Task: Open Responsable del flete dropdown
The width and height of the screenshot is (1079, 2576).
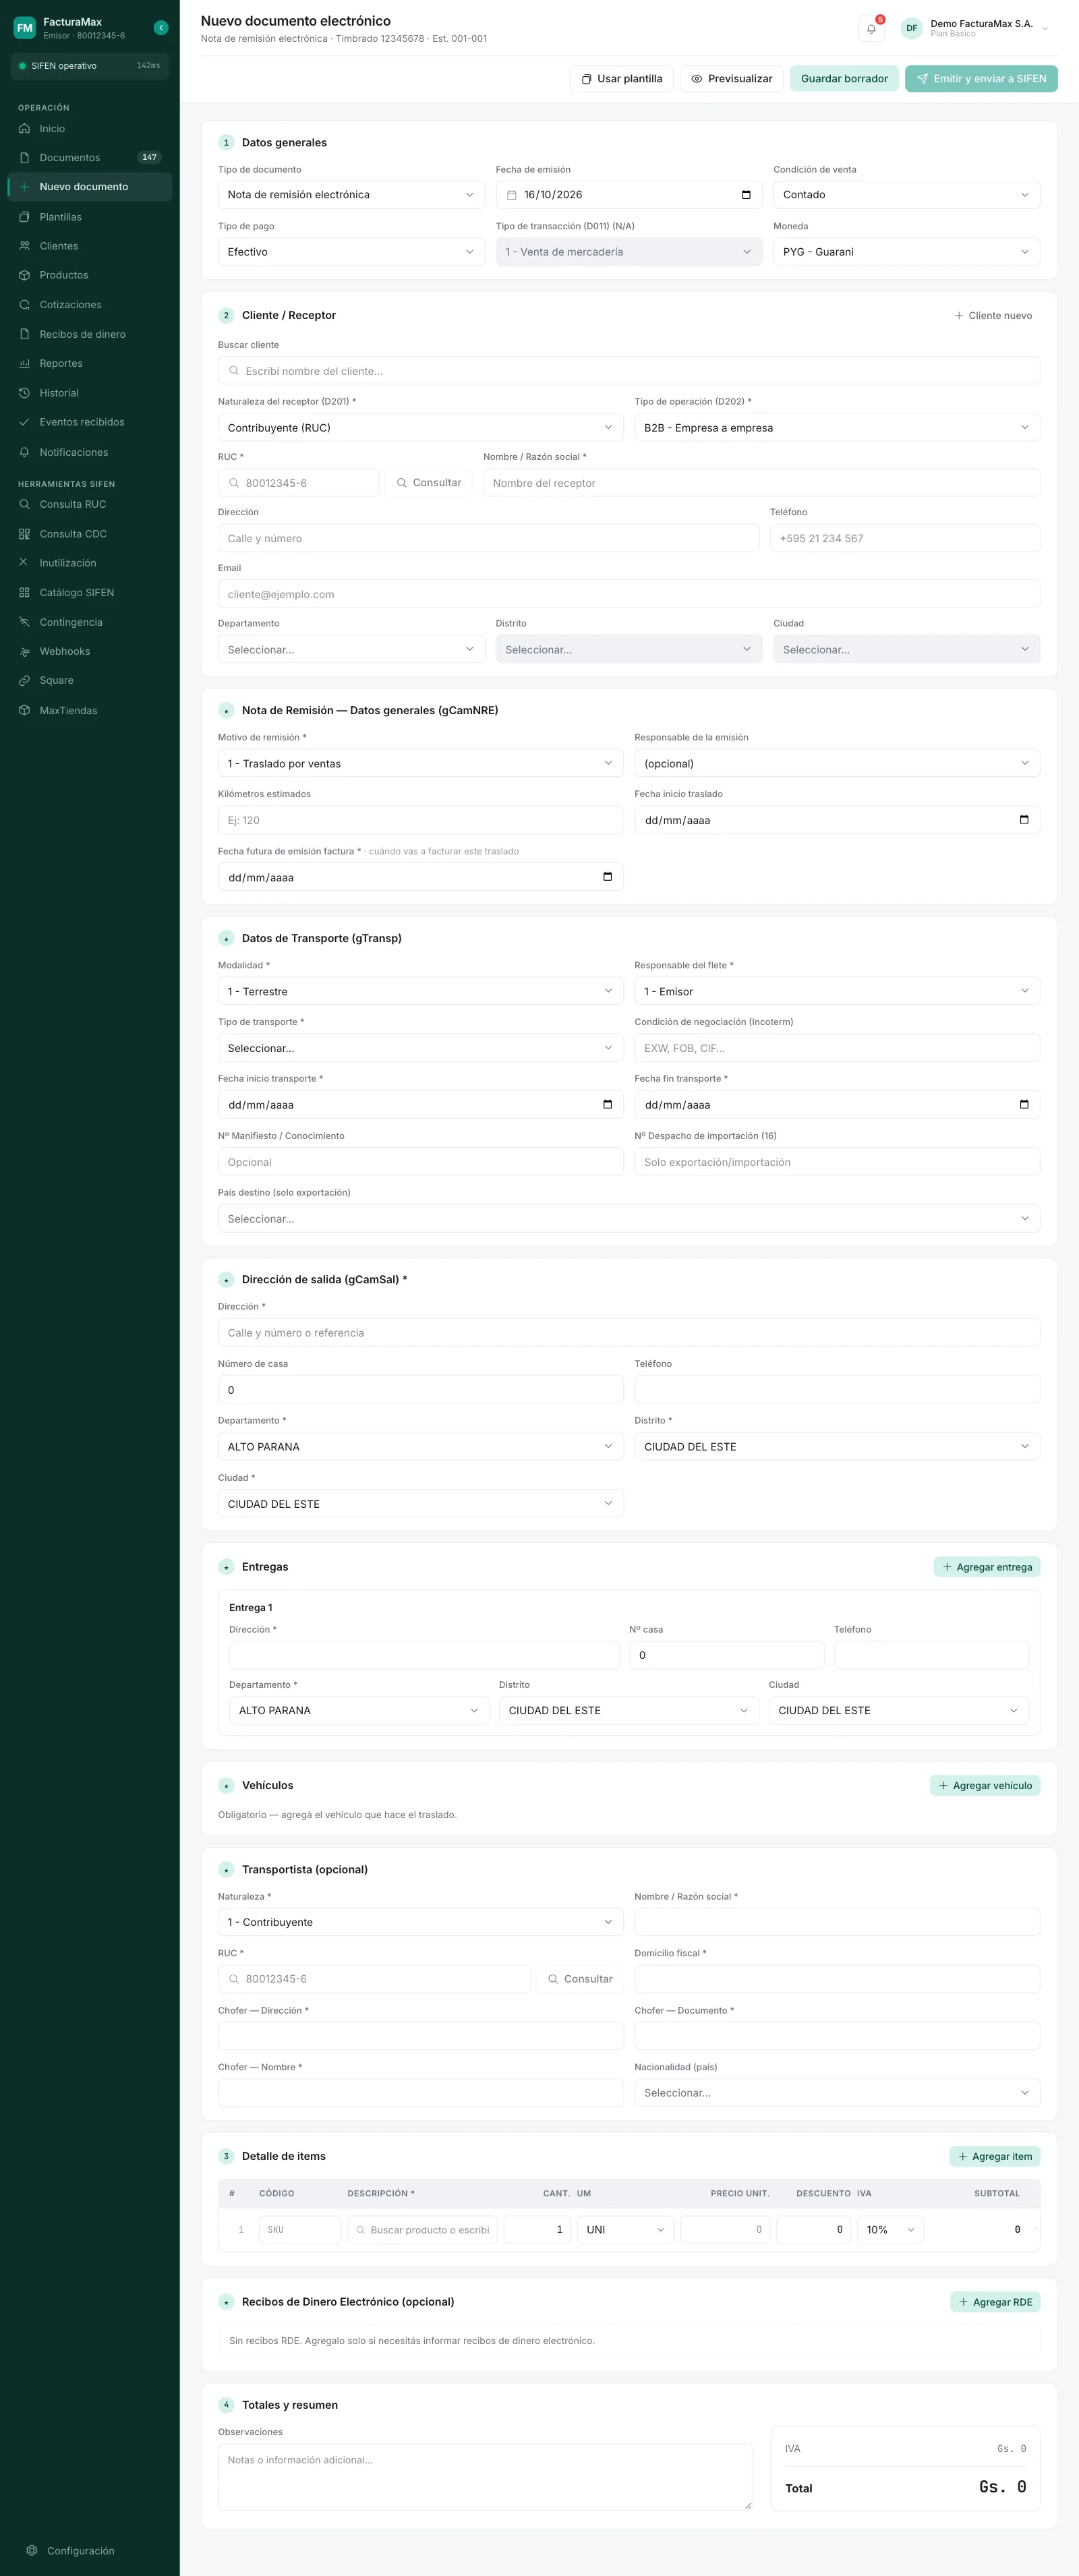Action: pyautogui.click(x=837, y=992)
